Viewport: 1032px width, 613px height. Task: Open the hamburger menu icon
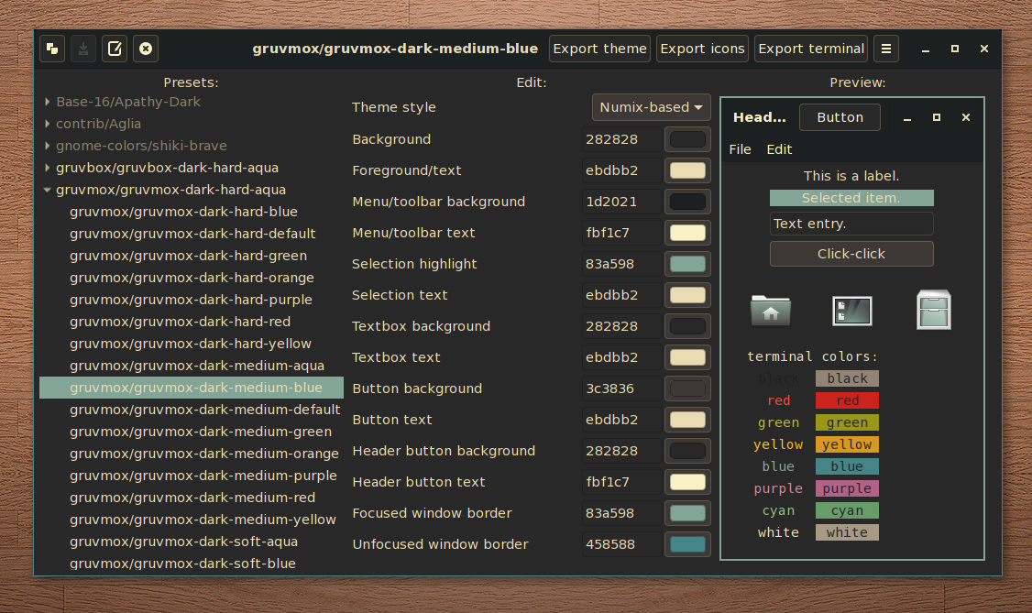[886, 49]
